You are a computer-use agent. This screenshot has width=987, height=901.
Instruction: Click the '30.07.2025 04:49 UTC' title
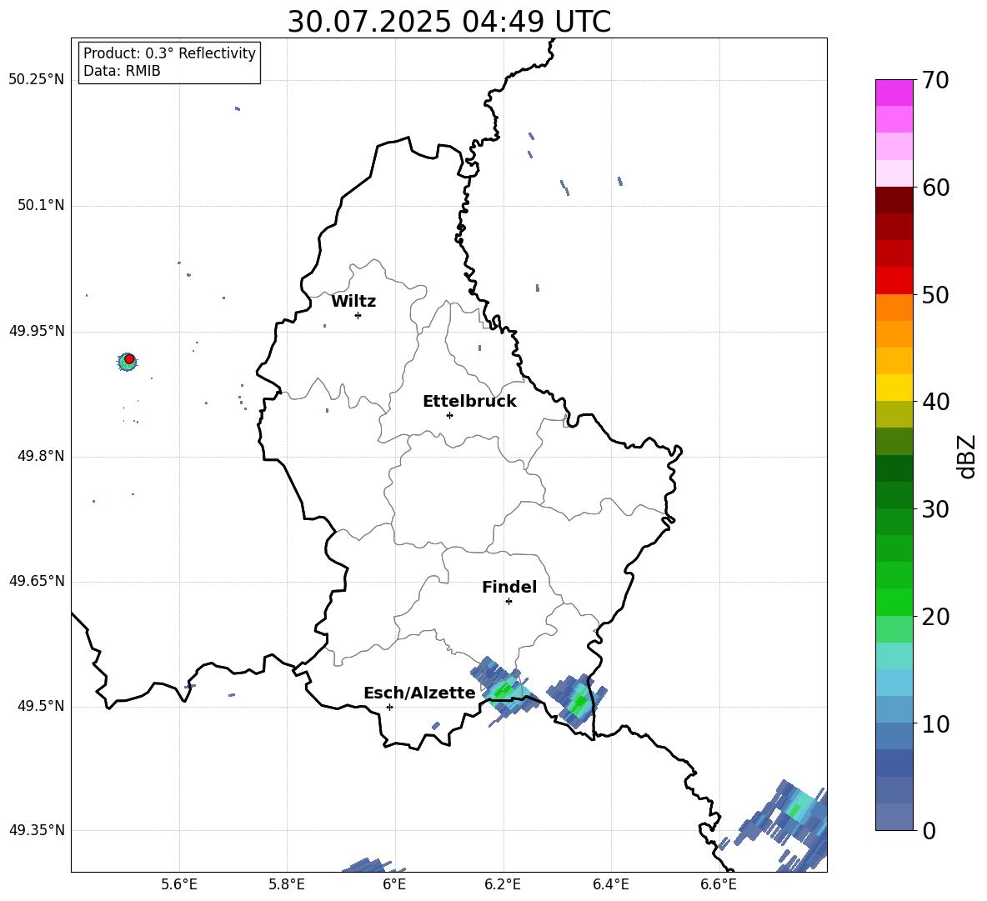pos(448,22)
